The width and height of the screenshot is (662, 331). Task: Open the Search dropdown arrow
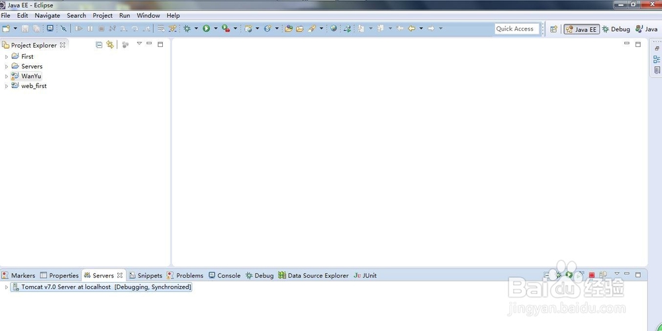[x=321, y=28]
